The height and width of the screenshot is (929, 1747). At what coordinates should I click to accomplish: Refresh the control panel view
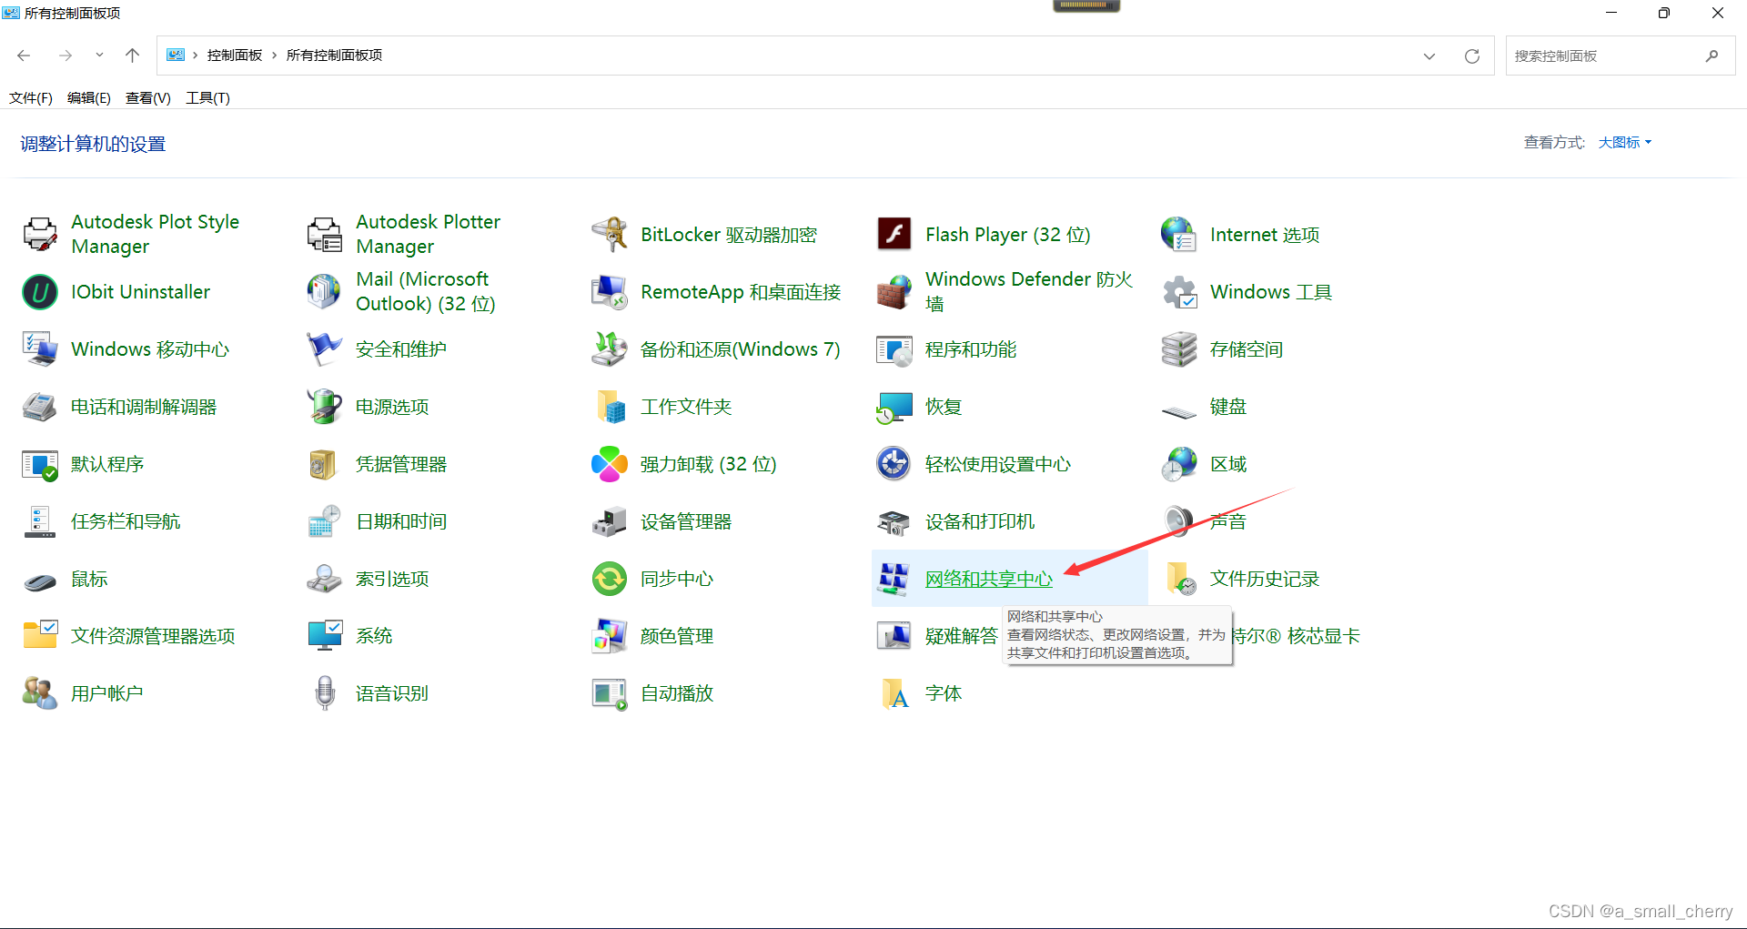pos(1472,56)
